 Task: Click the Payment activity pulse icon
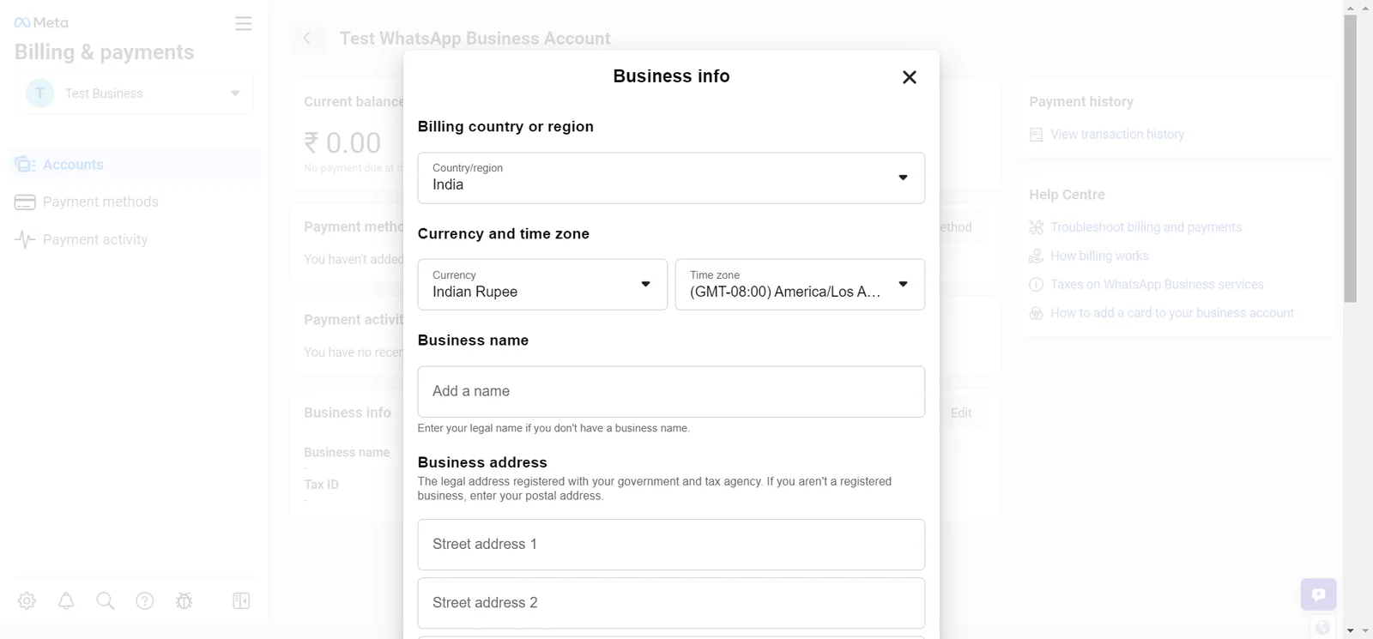(25, 240)
